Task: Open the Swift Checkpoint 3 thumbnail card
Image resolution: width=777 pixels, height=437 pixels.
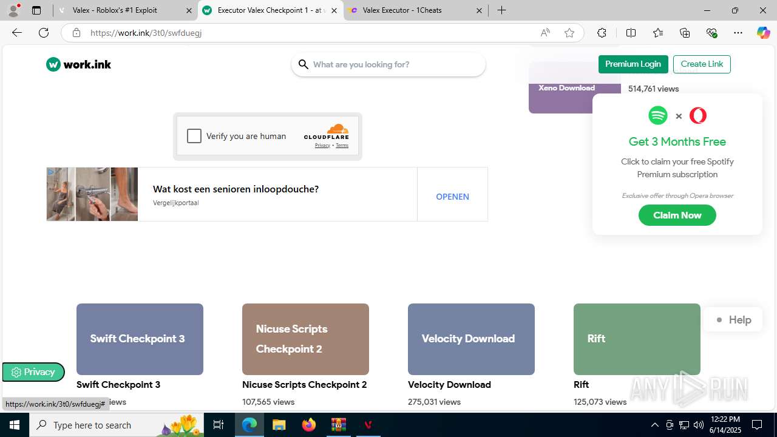Action: (140, 339)
